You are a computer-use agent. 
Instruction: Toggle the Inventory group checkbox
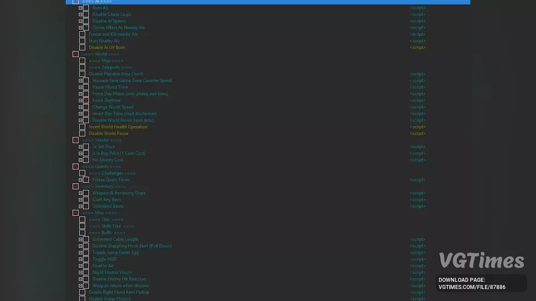(75, 186)
